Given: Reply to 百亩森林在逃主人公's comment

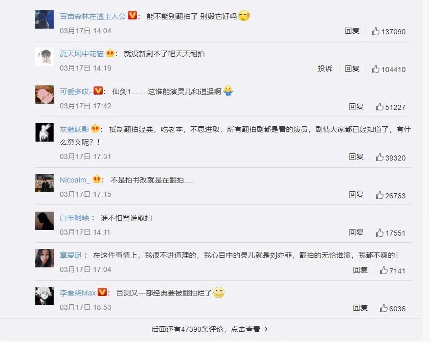Looking at the screenshot, I should (x=352, y=31).
